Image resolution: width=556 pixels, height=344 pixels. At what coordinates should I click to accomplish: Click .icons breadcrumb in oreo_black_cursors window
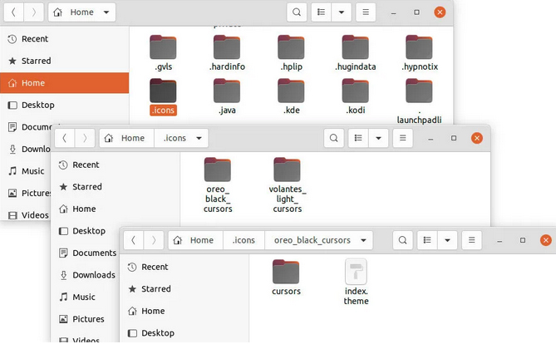pos(244,240)
